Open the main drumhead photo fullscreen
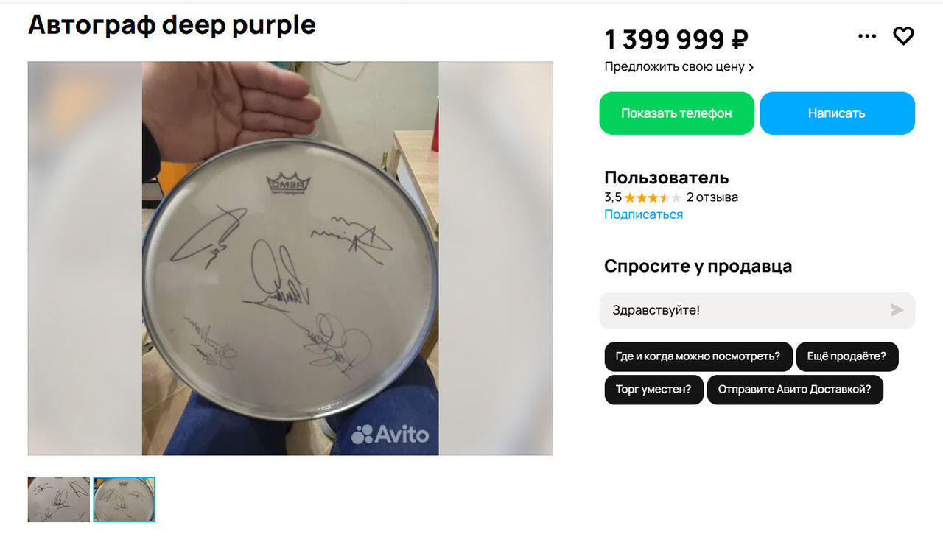 pyautogui.click(x=290, y=259)
